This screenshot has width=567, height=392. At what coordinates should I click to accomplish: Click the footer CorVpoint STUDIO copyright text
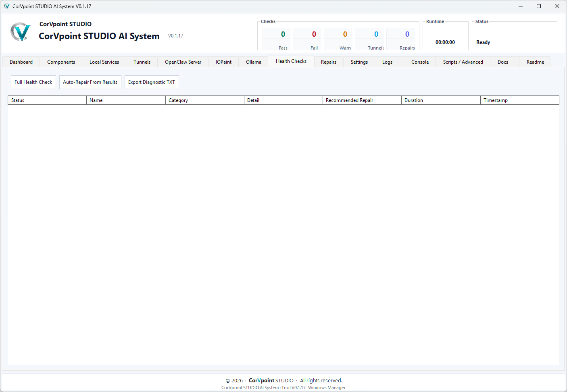tap(283, 380)
